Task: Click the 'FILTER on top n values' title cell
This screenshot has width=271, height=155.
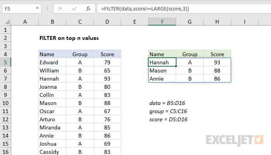Action: coord(69,38)
